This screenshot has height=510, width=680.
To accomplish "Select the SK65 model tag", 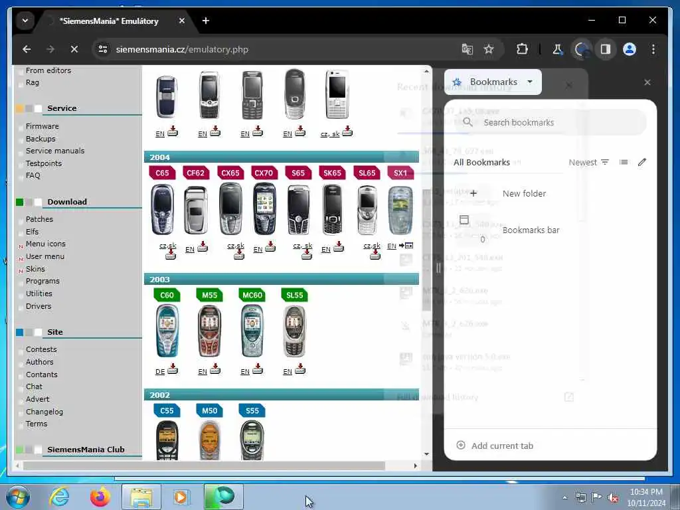I will pos(332,173).
